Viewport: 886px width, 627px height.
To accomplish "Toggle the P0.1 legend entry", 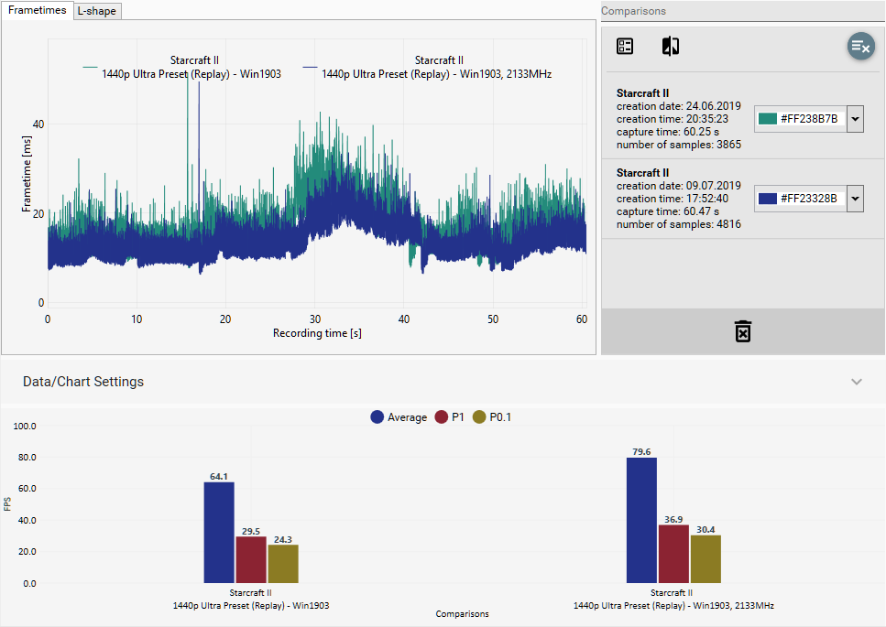I will tap(492, 417).
